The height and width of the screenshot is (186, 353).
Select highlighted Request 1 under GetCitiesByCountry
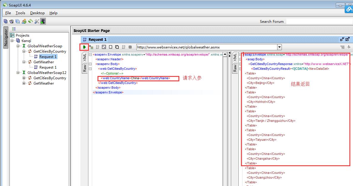[x=48, y=56]
